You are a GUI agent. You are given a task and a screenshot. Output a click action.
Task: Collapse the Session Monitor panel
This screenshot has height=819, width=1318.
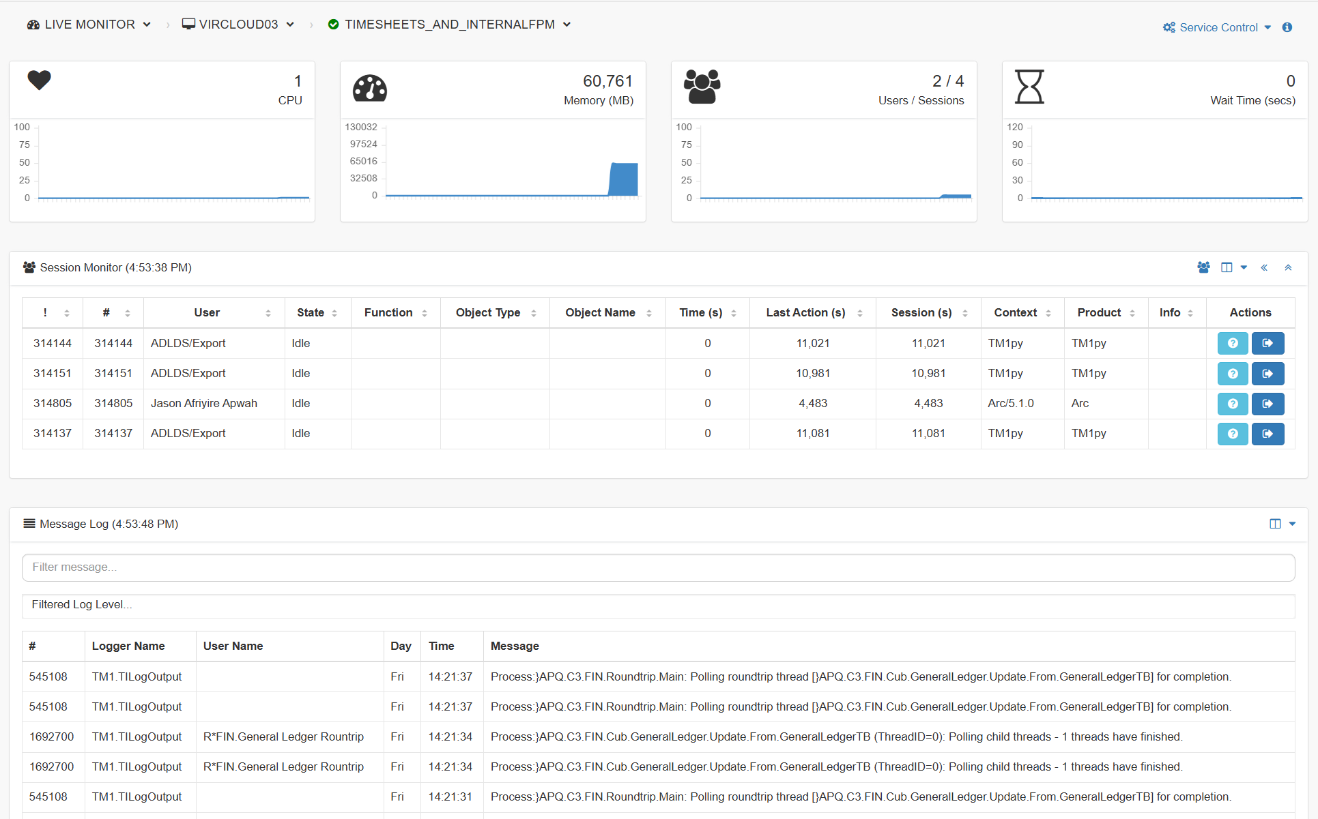(1288, 267)
